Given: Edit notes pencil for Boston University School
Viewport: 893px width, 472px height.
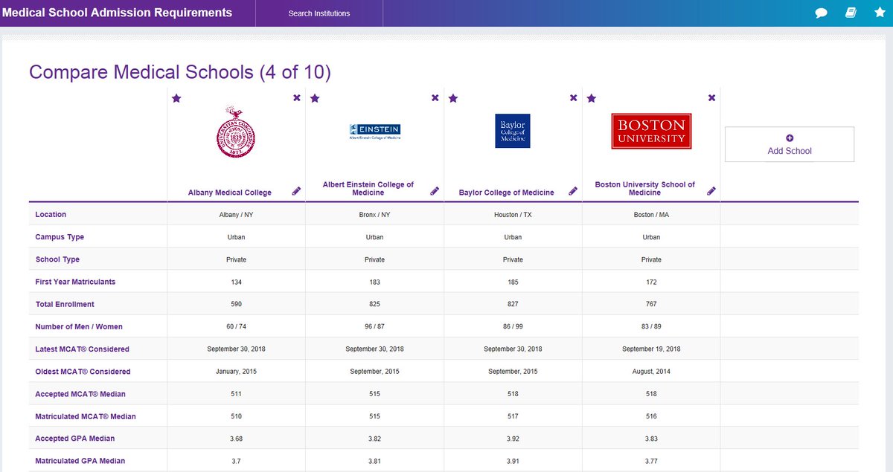Looking at the screenshot, I should point(711,191).
